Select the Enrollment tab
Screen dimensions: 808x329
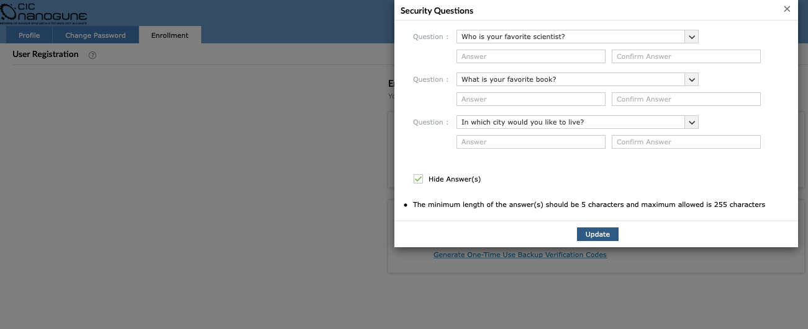[170, 35]
